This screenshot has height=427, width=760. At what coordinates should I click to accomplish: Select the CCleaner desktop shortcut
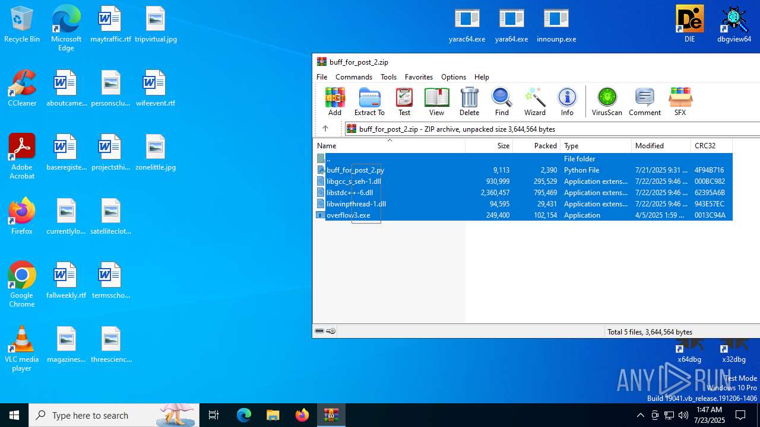(22, 89)
